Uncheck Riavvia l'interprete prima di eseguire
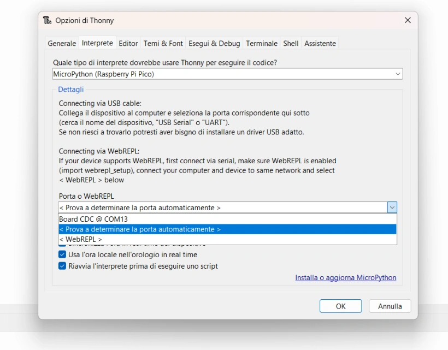Image resolution: width=448 pixels, height=350 pixels. point(62,266)
